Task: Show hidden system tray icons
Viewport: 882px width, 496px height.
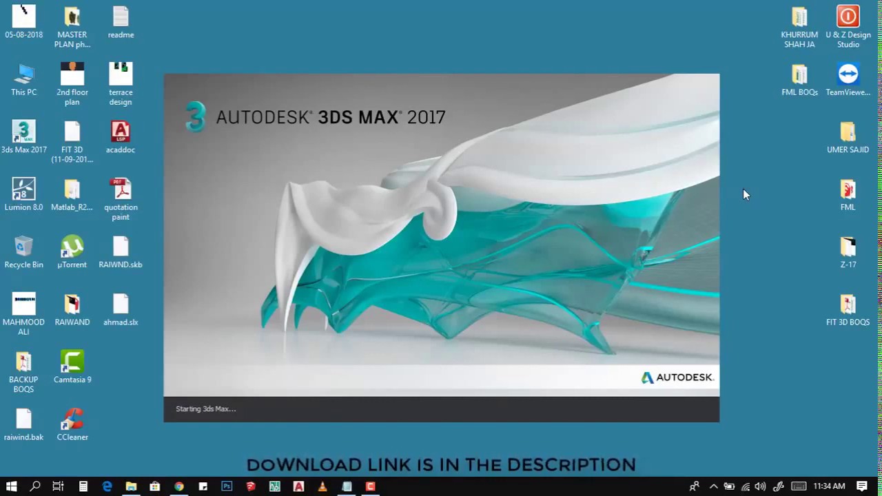Action: click(x=713, y=486)
